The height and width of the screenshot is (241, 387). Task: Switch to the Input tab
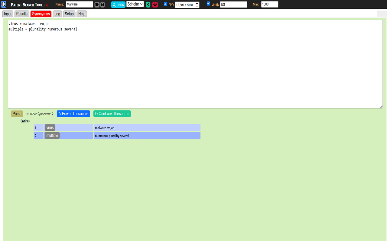8,14
